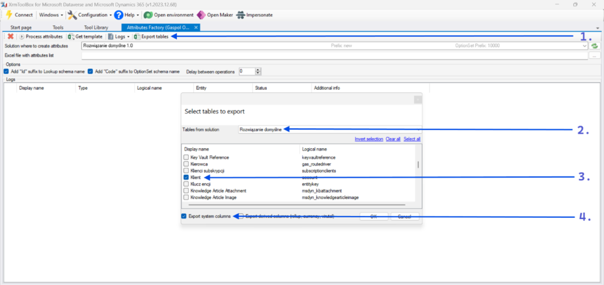The height and width of the screenshot is (285, 604).
Task: Click the blue Help question mark icon
Action: click(118, 15)
